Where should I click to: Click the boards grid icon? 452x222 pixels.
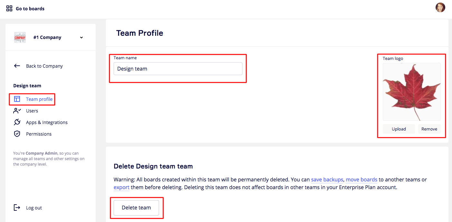[x=9, y=8]
